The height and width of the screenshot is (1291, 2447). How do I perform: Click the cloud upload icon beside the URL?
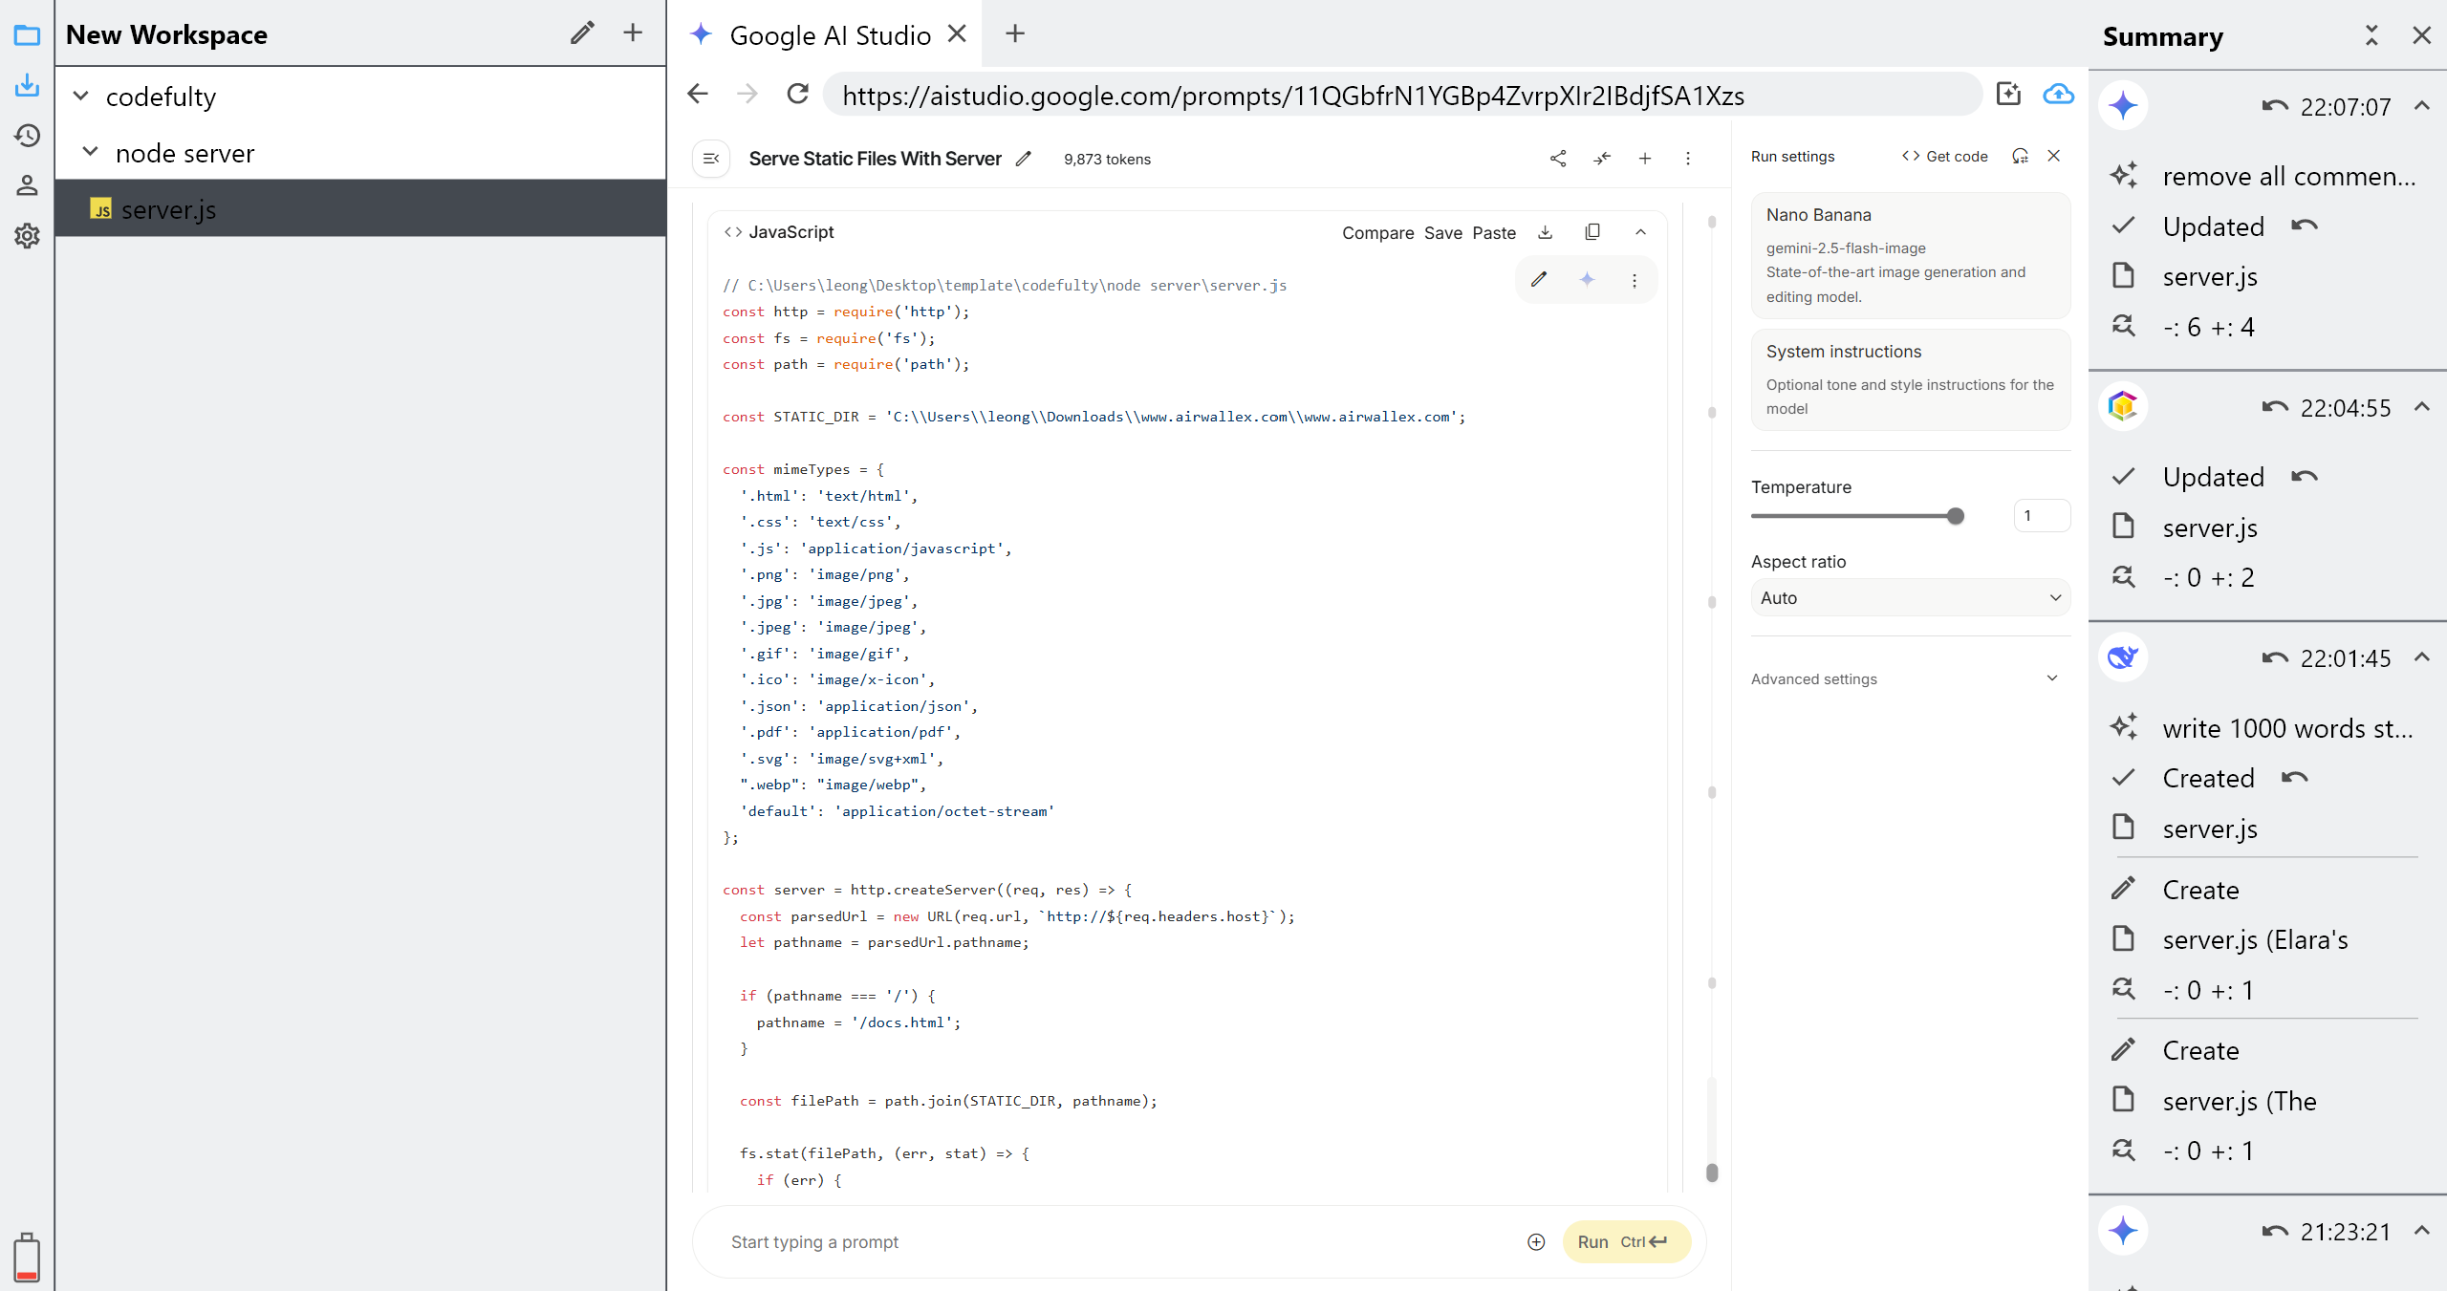[x=2058, y=94]
